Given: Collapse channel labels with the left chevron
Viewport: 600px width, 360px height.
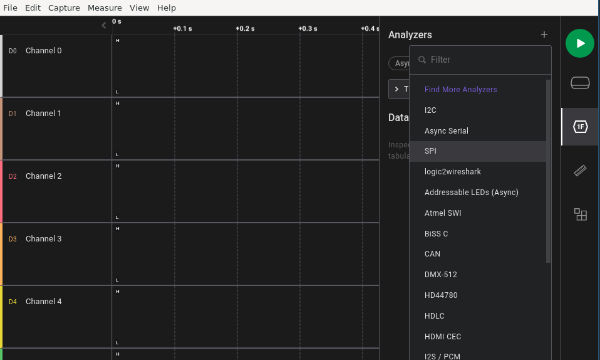Looking at the screenshot, I should (x=104, y=26).
